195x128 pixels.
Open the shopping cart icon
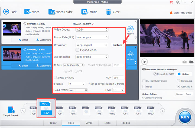(171, 2)
